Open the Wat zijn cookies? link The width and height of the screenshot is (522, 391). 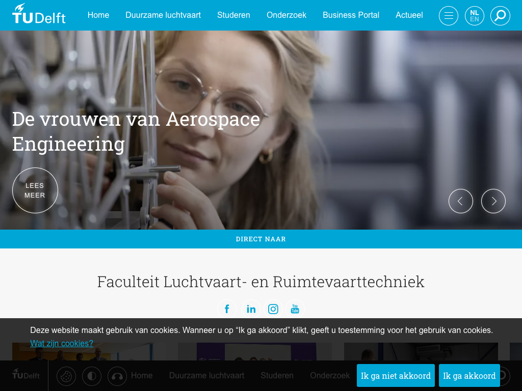pos(62,344)
